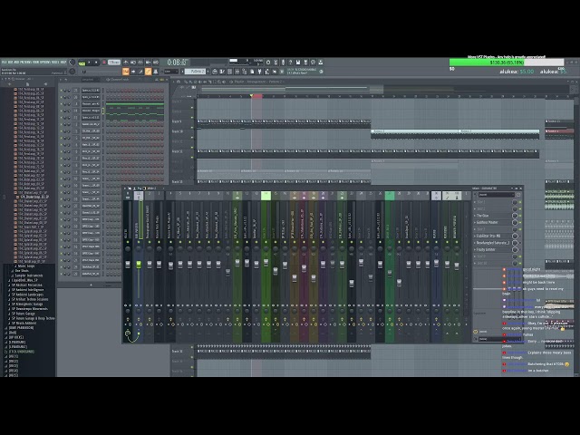
Task: Open the FILE menu
Action: [x=4, y=63]
